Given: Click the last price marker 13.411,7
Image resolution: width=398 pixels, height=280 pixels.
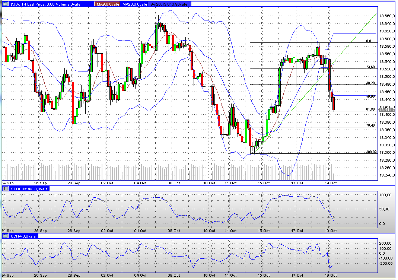Looking at the screenshot, I should [387, 109].
